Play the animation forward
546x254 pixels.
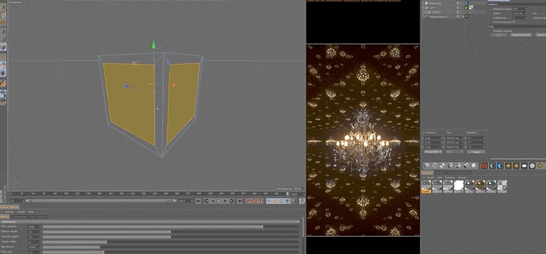coord(218,201)
